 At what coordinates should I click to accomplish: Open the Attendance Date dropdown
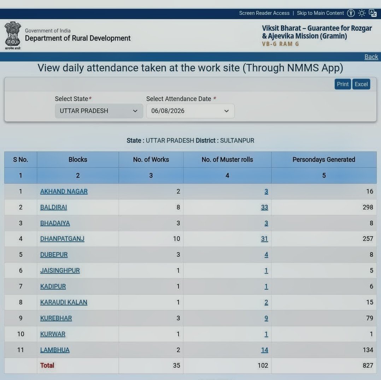click(190, 111)
